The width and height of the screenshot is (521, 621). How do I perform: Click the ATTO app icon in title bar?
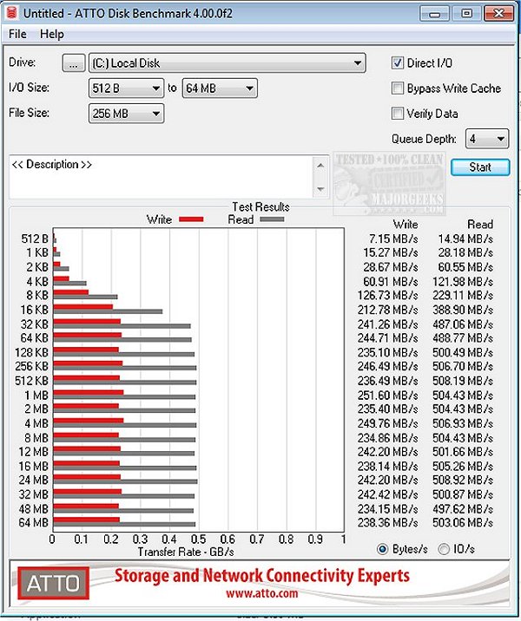tap(12, 13)
